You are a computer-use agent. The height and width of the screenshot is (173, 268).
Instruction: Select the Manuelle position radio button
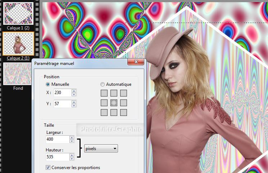coord(48,84)
